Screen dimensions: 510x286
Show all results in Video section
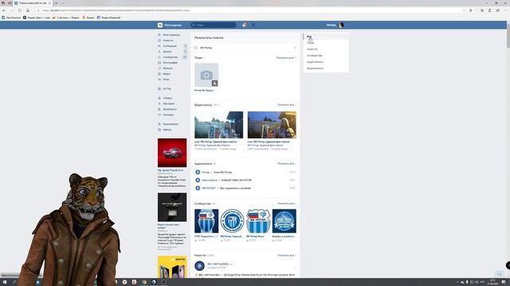click(286, 105)
